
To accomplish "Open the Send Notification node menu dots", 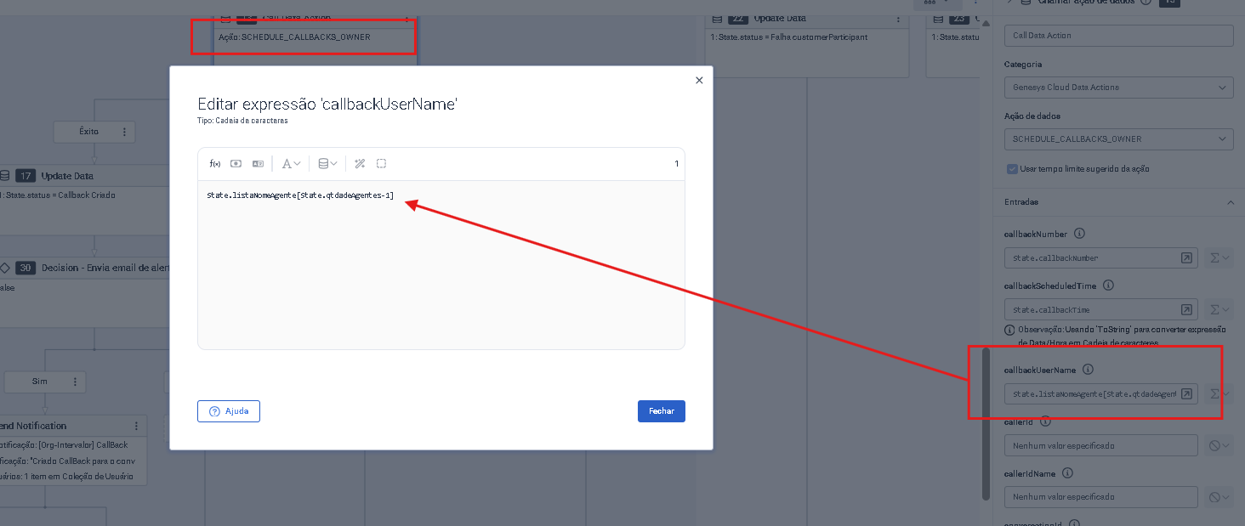I will click(x=136, y=426).
